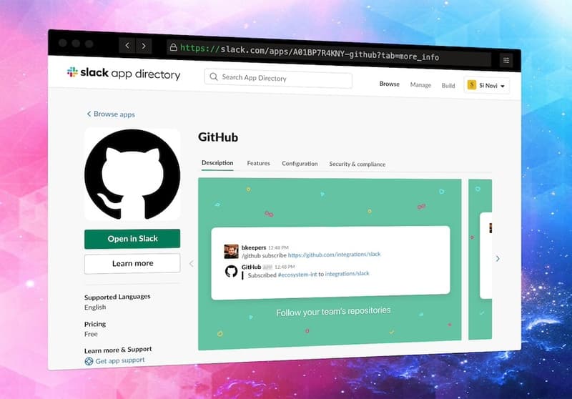Open Manage in top navigation
Screen dimensions: 572x399
click(420, 84)
